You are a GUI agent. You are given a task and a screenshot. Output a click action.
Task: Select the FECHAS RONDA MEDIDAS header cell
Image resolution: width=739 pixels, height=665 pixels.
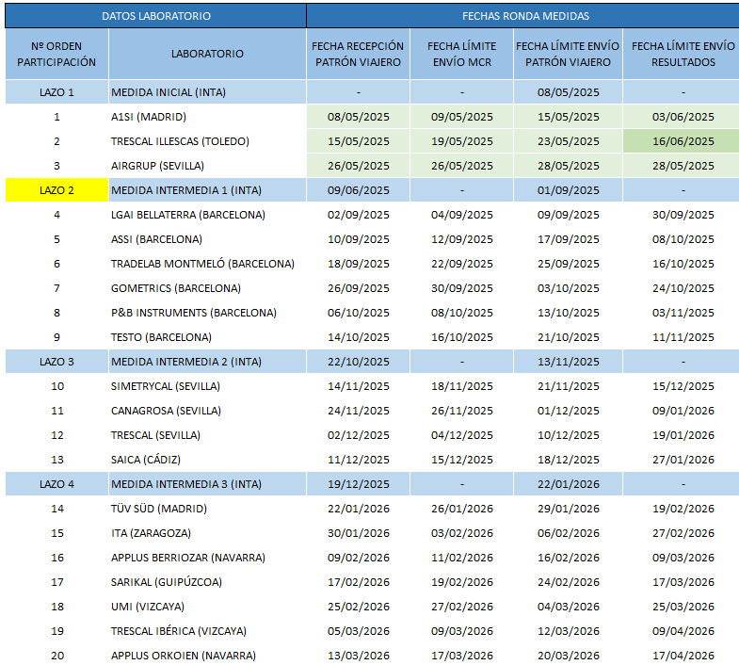point(523,16)
